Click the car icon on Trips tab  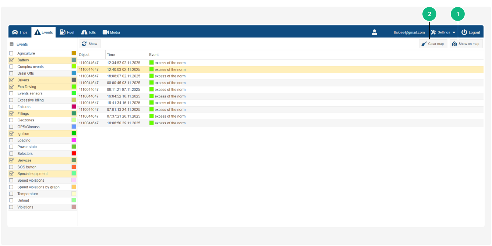[15, 32]
